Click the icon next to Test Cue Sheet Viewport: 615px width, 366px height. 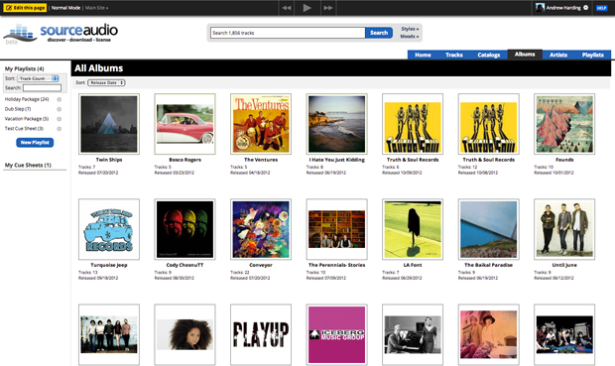(x=60, y=129)
